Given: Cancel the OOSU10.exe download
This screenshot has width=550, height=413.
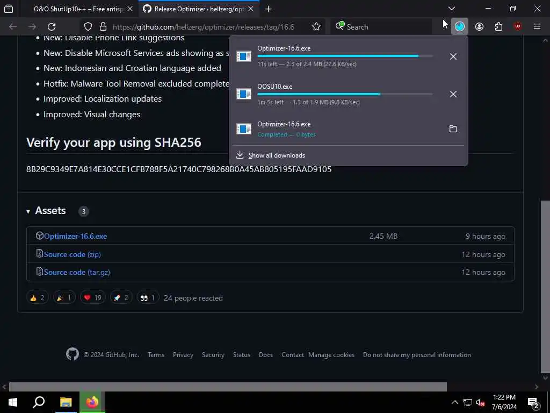Looking at the screenshot, I should 453,94.
